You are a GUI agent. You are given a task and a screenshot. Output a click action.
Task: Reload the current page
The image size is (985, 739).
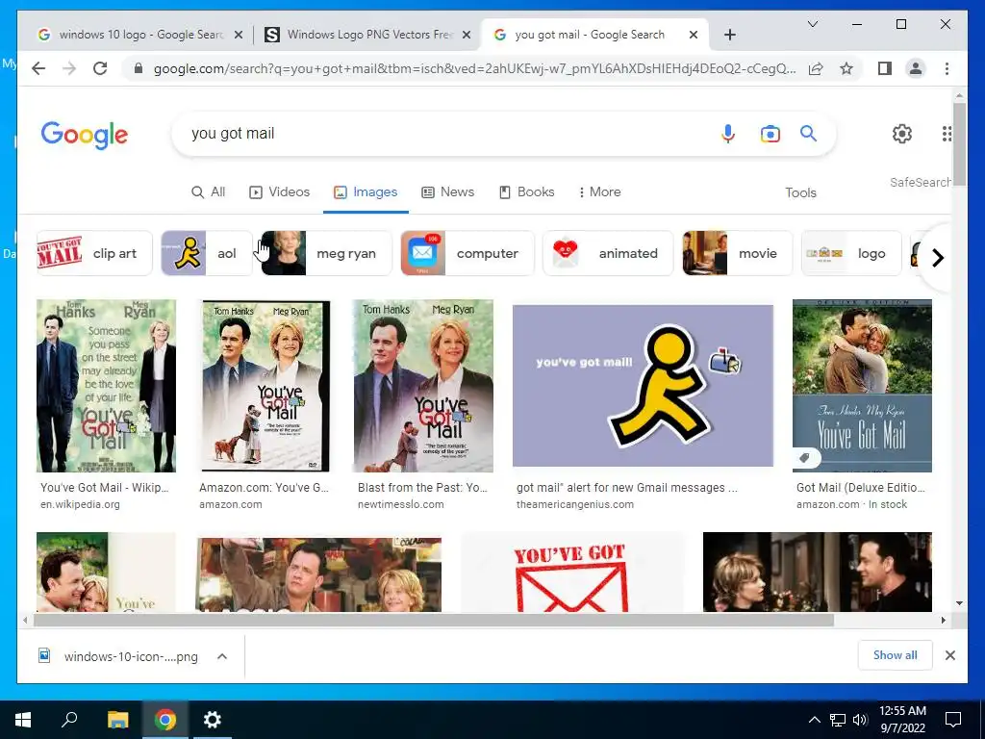tap(100, 68)
